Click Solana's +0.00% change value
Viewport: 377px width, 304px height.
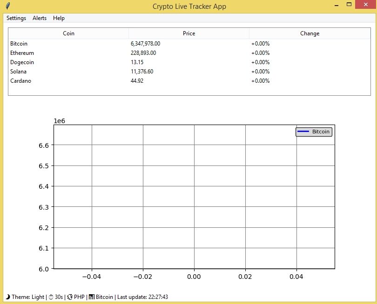260,72
